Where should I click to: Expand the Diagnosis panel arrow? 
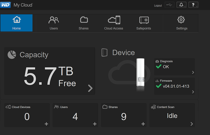tap(193, 72)
